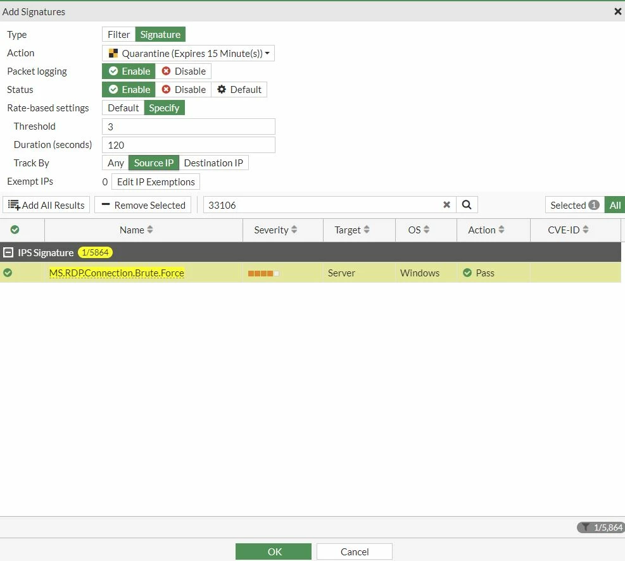Click Remove Selected button

click(143, 205)
